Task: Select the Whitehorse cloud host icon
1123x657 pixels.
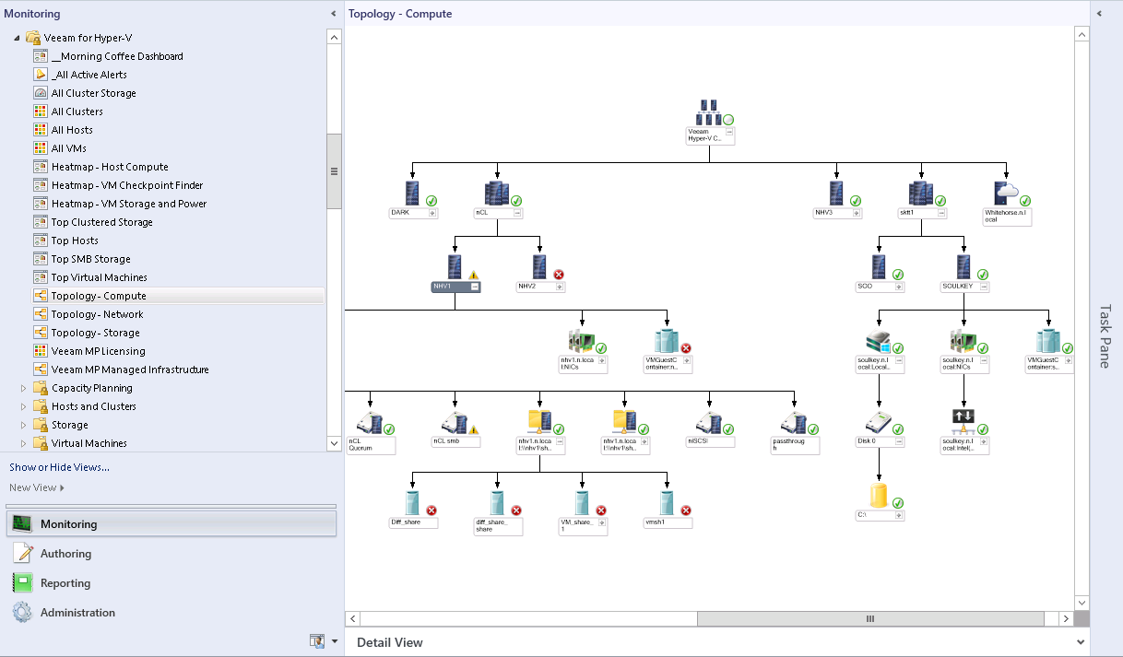Action: click(x=1006, y=193)
